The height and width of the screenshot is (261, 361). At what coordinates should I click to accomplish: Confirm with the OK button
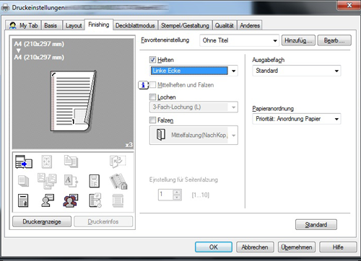214,247
